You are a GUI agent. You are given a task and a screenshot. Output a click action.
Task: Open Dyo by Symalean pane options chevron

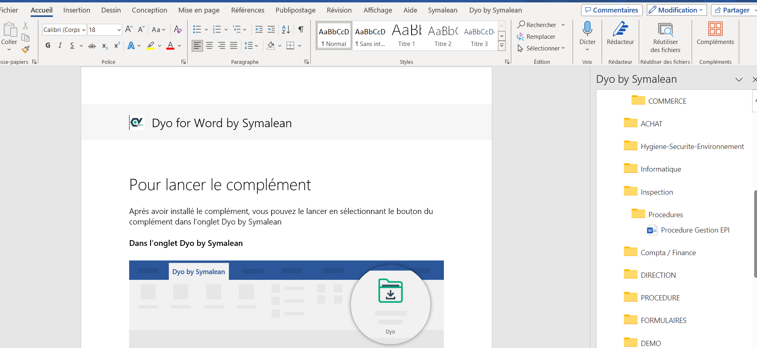[739, 80]
